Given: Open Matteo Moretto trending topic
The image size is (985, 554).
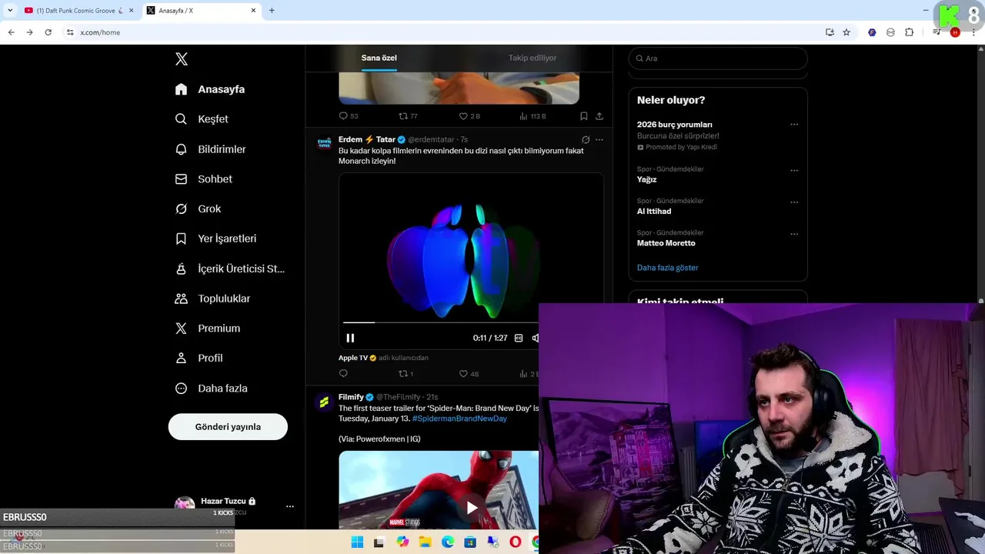Looking at the screenshot, I should click(x=666, y=243).
